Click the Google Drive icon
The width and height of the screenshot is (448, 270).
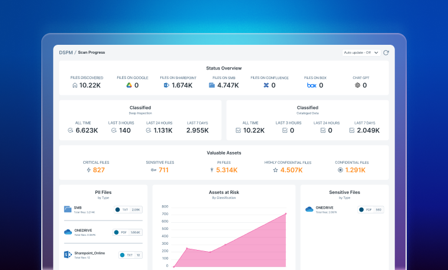click(129, 85)
